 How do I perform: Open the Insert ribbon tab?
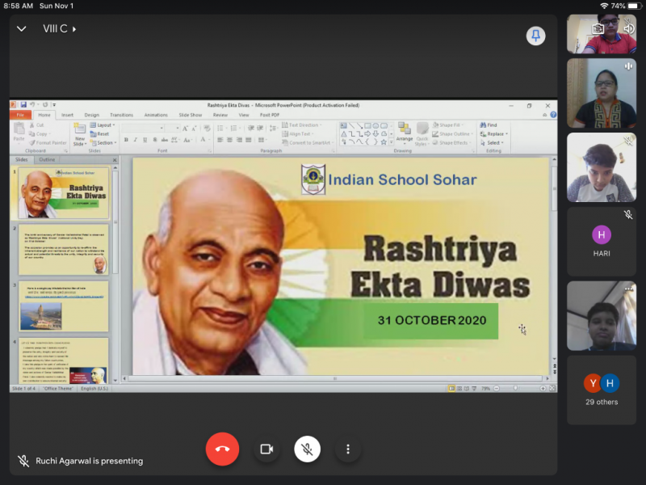click(x=67, y=115)
